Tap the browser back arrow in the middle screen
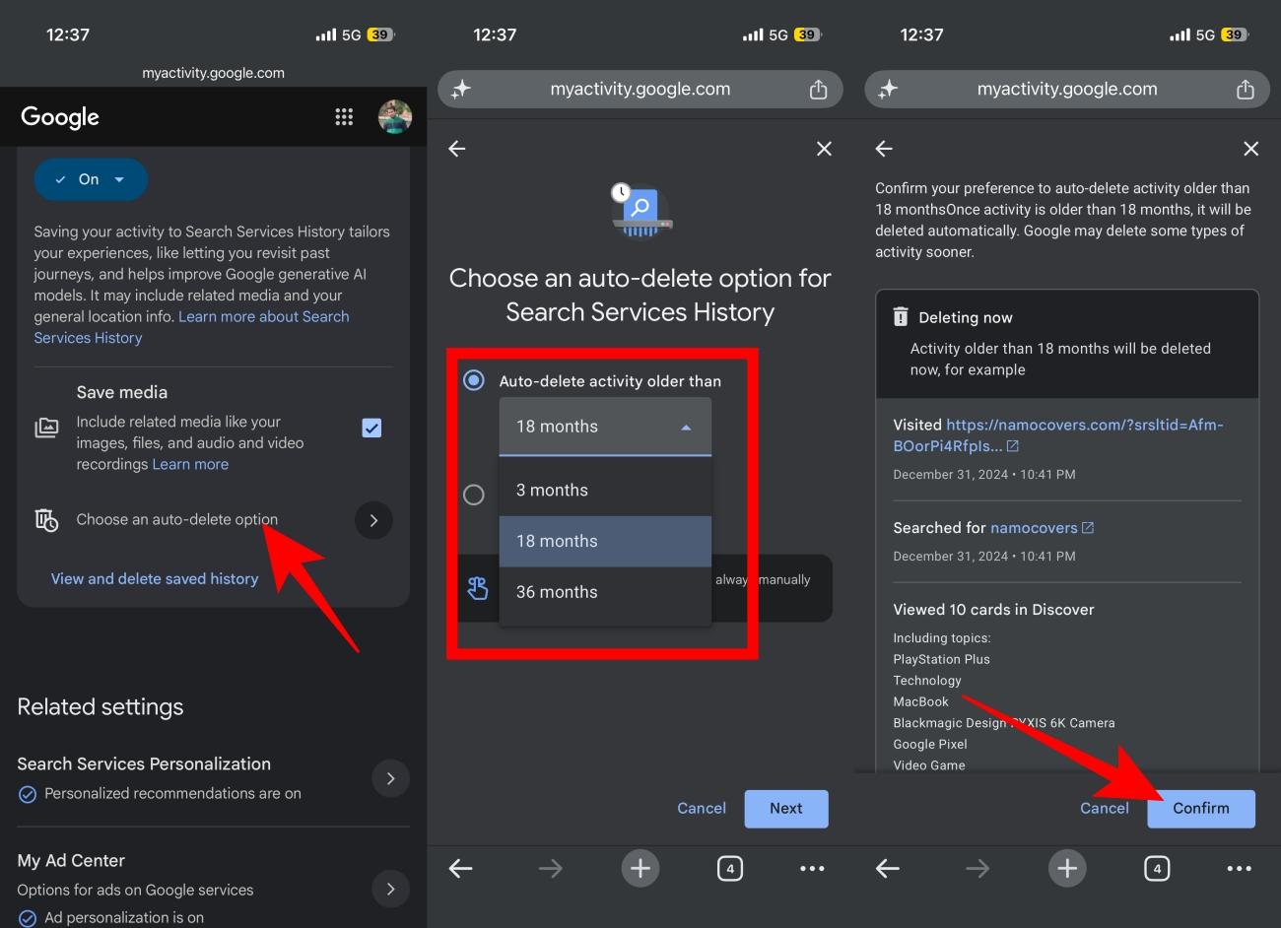 point(461,868)
